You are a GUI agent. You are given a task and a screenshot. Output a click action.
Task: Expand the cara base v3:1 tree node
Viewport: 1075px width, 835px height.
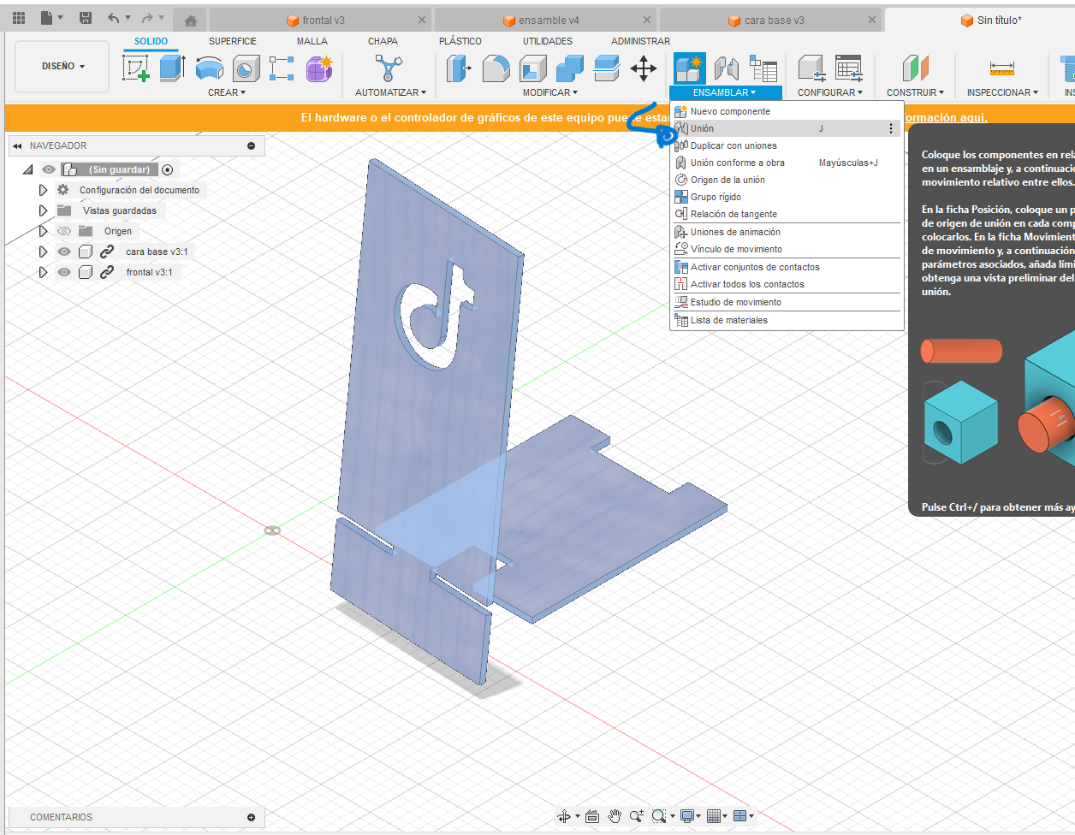point(43,252)
